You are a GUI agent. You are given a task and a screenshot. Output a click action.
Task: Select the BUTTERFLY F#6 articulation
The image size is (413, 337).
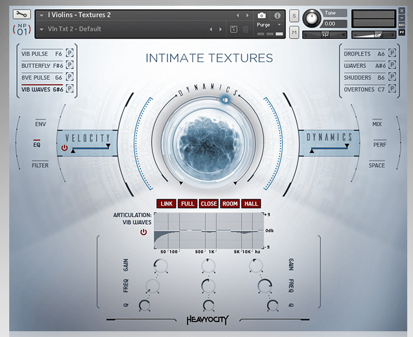pos(42,66)
